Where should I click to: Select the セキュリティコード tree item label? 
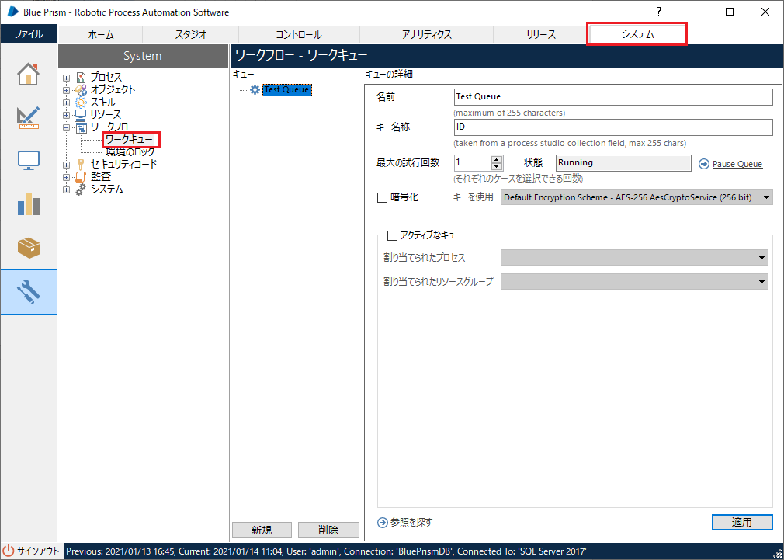point(124,165)
